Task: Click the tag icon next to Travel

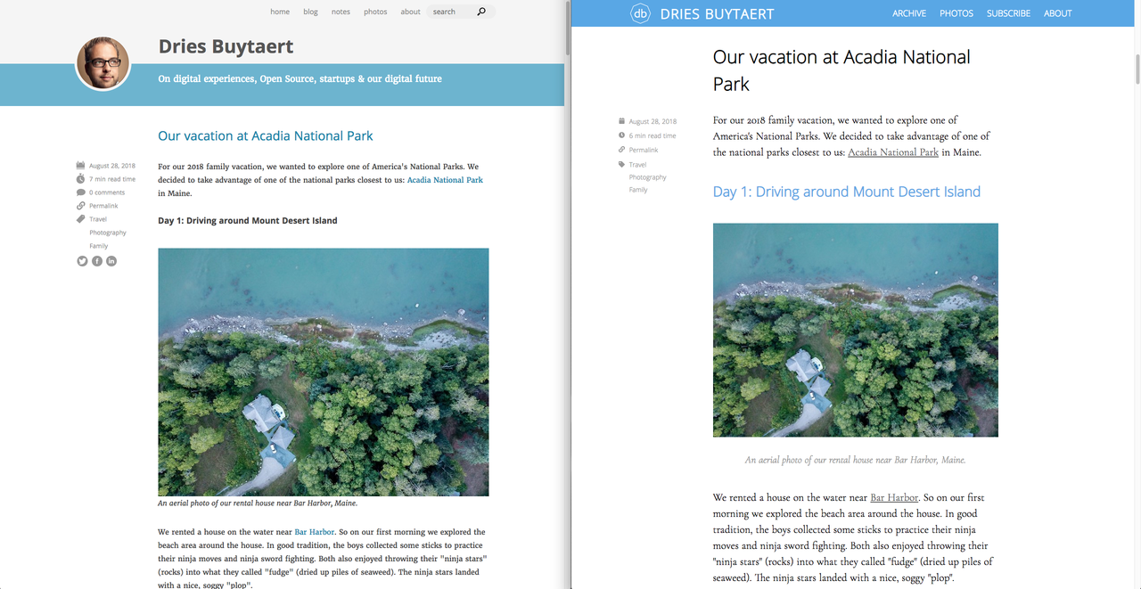Action: pos(79,217)
